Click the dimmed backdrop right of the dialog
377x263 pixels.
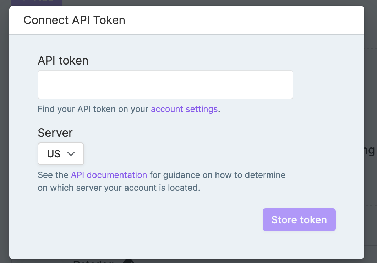coord(371,96)
